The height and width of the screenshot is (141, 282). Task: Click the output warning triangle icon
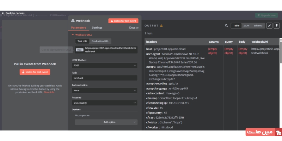pos(161,25)
